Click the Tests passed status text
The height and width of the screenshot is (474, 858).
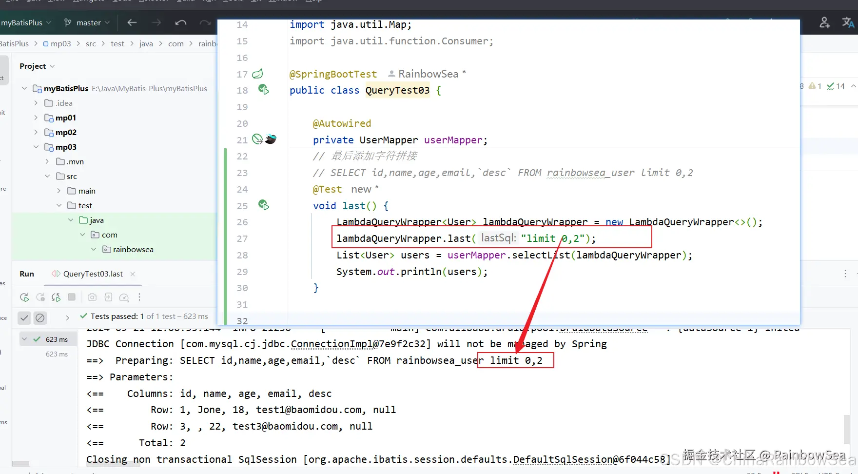pyautogui.click(x=149, y=316)
